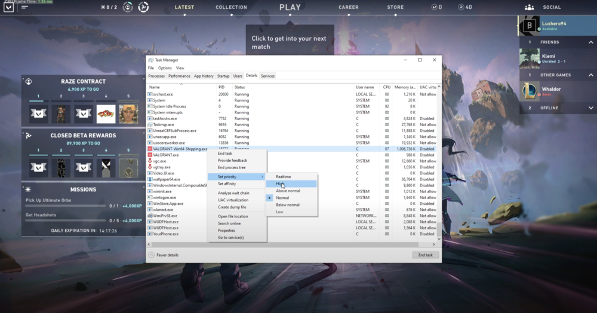Collapse Task Manager with Fewer details
This screenshot has width=597, height=313.
pyautogui.click(x=167, y=255)
